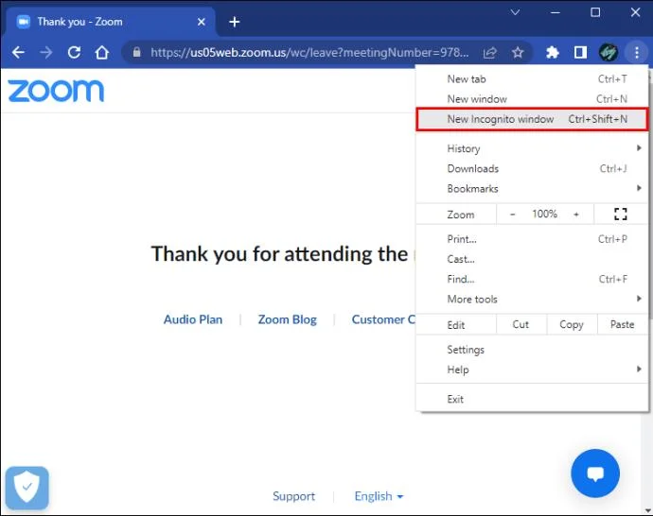Close the Chrome three-dot menu button

[637, 52]
